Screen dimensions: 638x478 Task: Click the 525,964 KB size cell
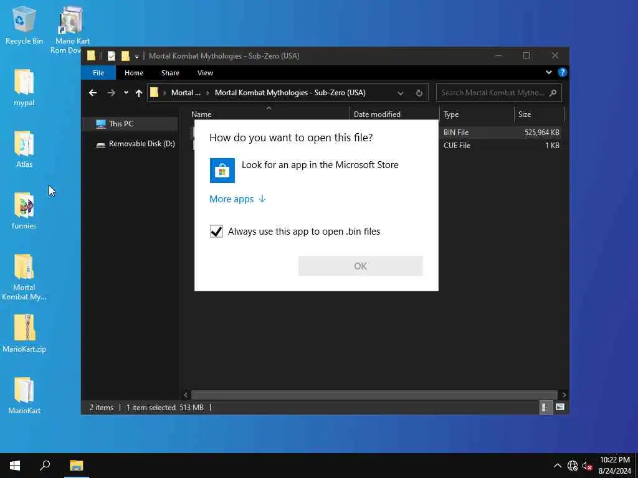(x=542, y=133)
